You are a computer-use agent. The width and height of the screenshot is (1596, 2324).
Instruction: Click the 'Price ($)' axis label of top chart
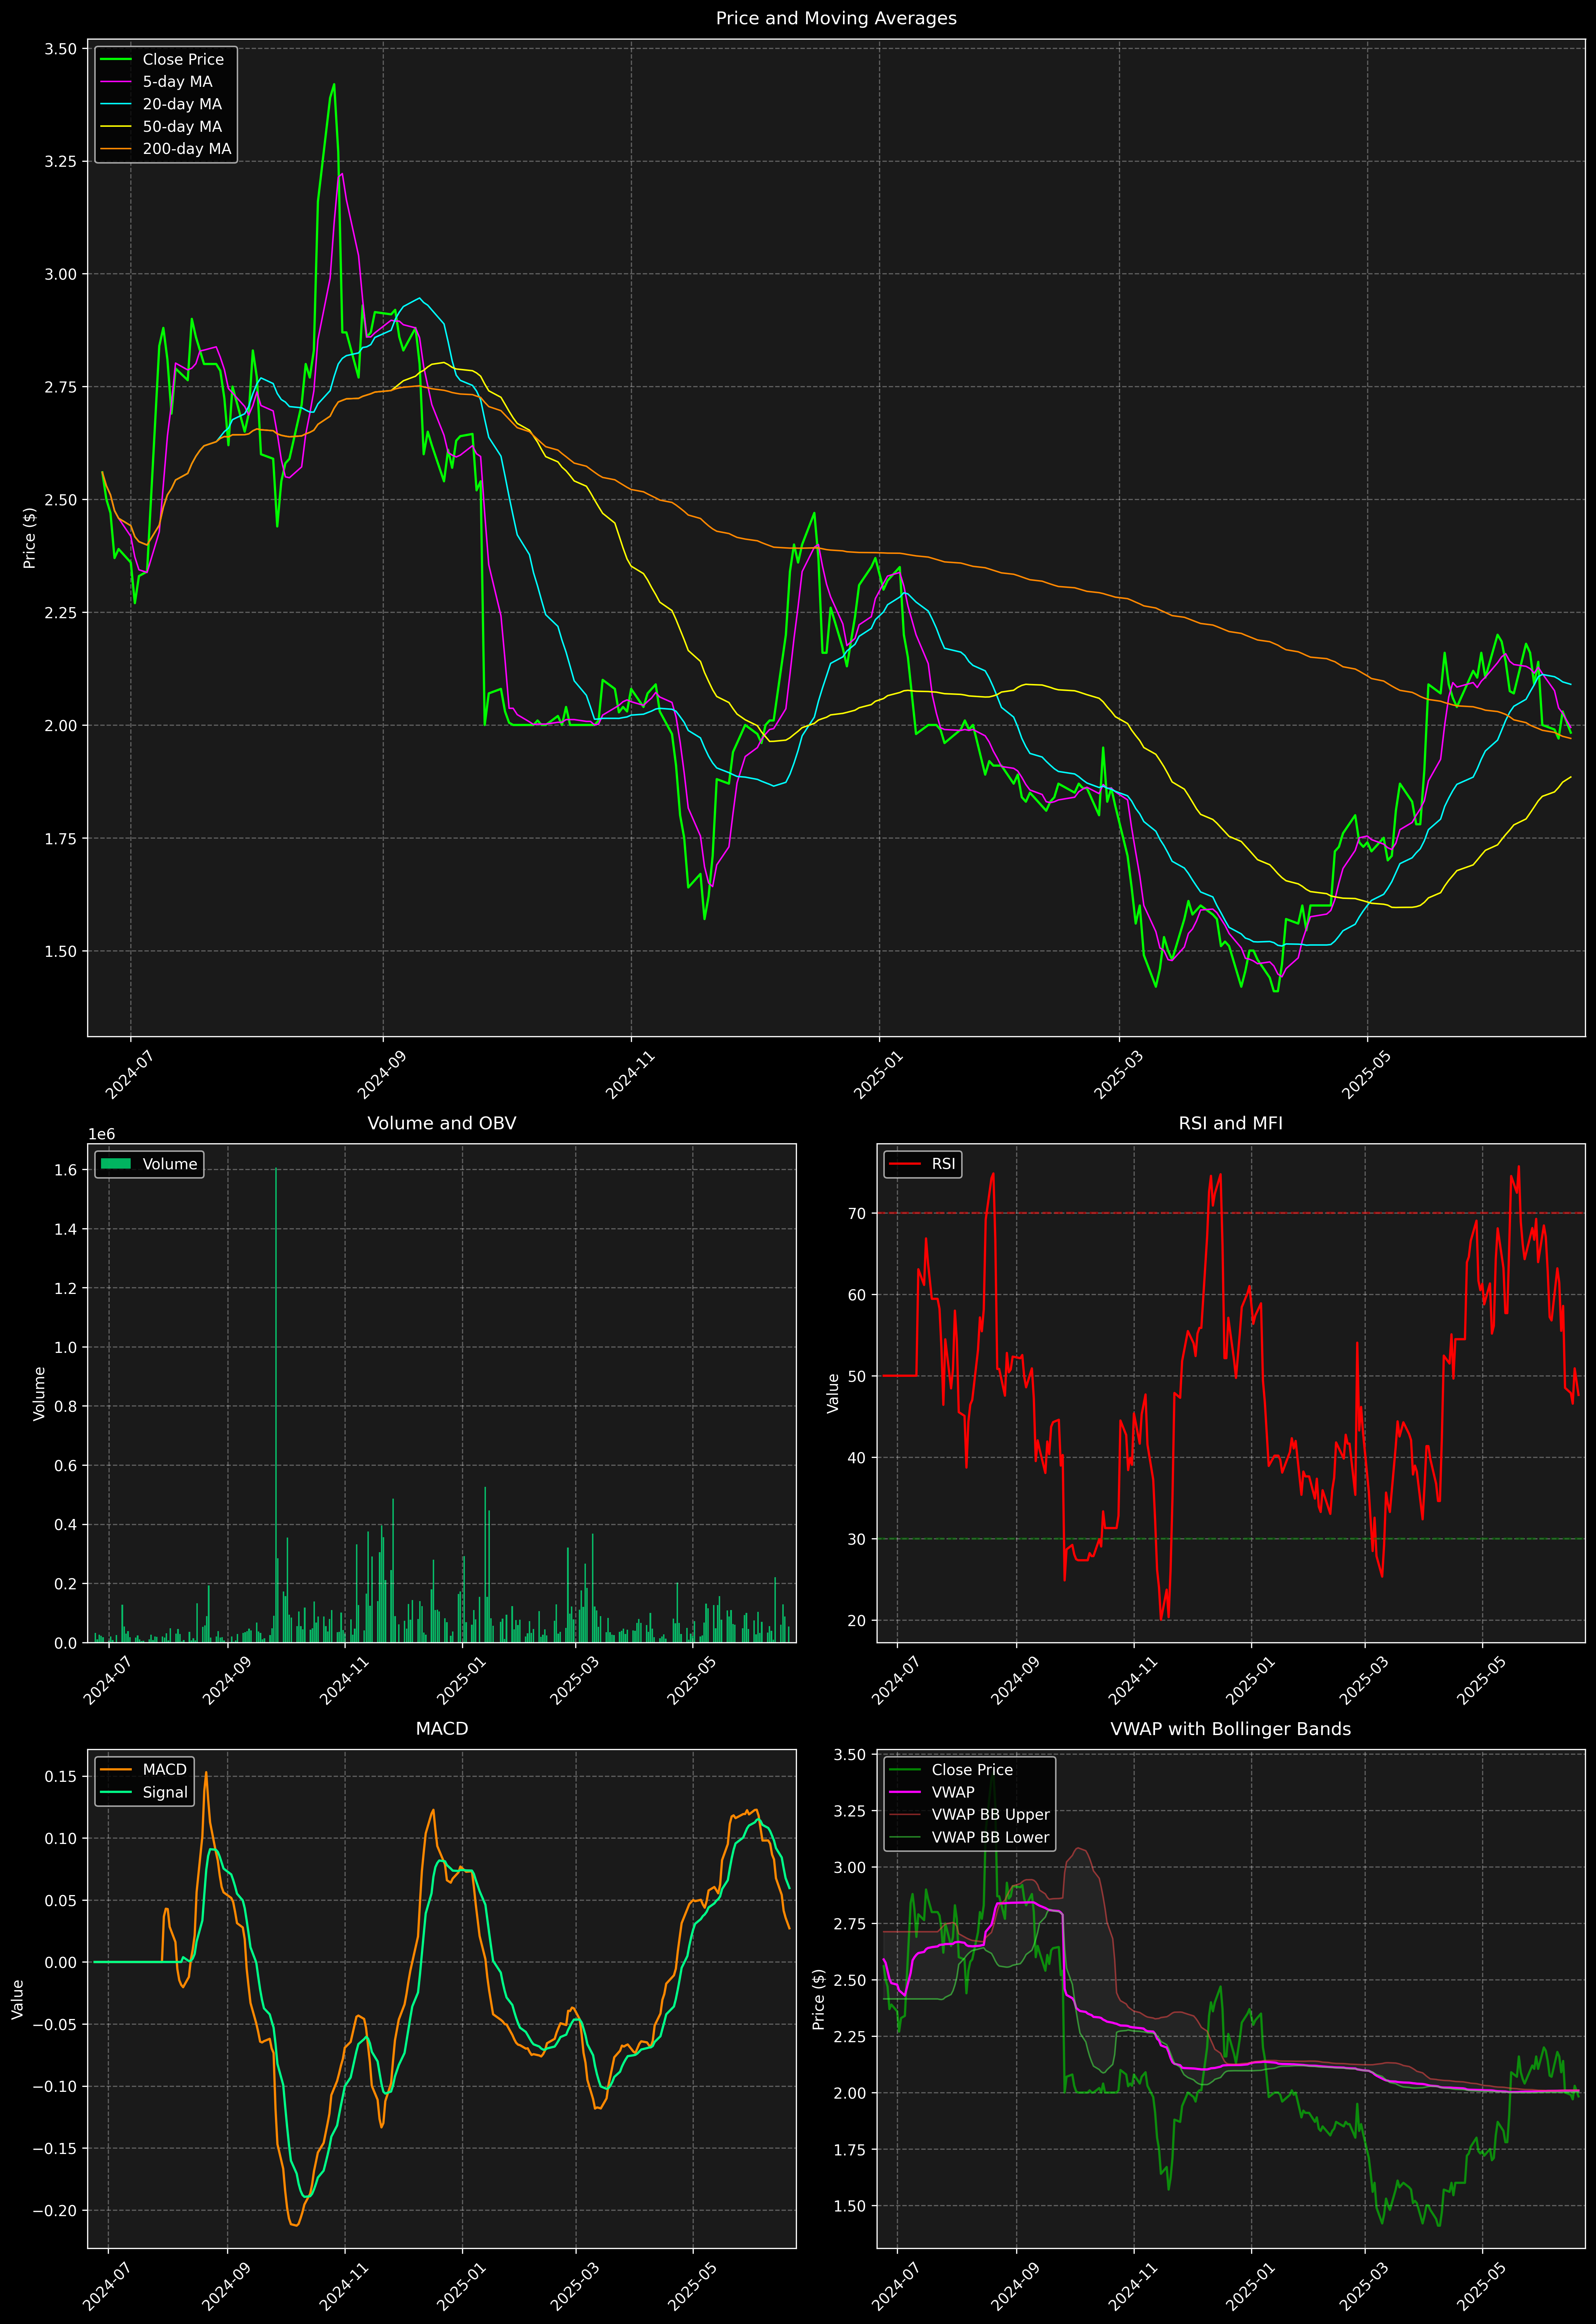[x=30, y=538]
